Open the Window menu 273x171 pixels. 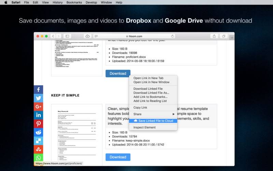coord(106,2)
